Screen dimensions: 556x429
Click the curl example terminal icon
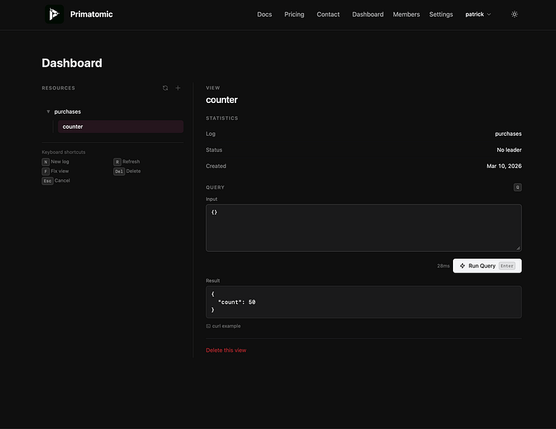click(208, 326)
